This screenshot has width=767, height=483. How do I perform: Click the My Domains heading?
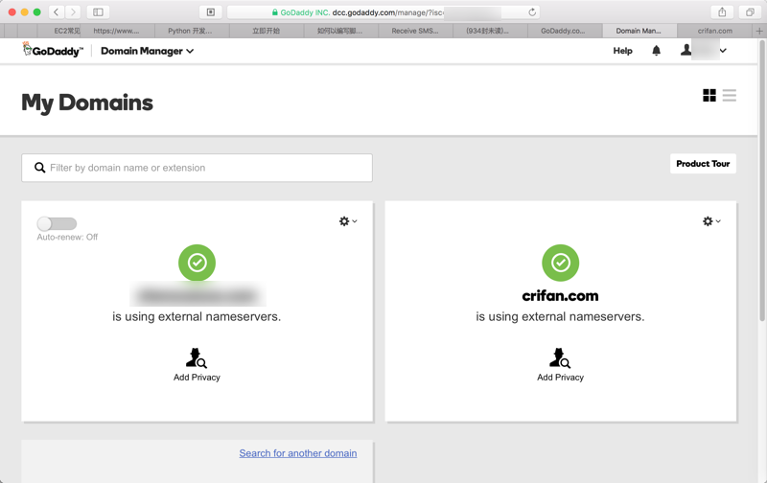87,103
